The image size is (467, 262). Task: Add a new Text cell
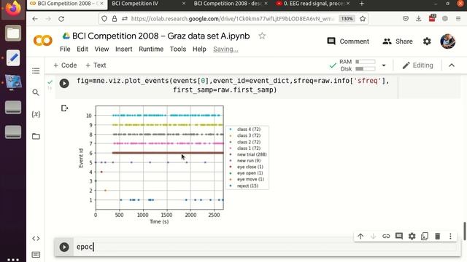[x=96, y=65]
